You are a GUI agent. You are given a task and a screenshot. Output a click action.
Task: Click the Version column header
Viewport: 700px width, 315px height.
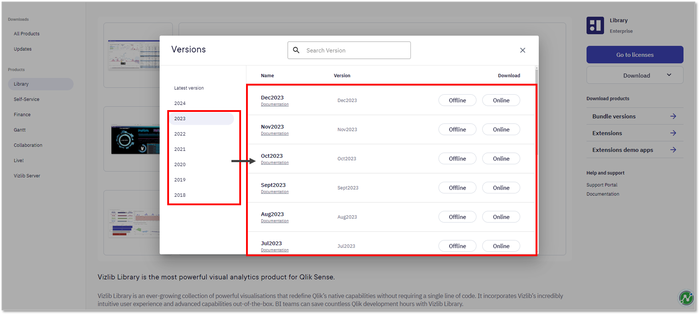pos(342,76)
